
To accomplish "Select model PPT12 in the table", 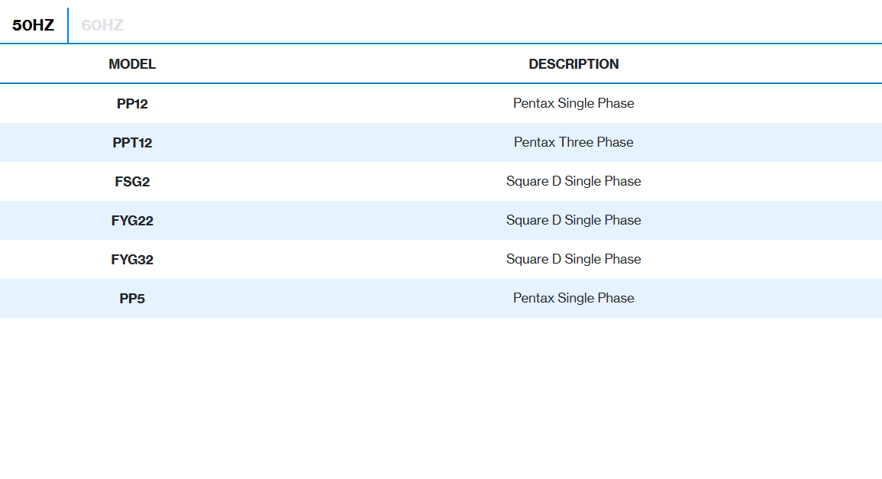I will (132, 143).
